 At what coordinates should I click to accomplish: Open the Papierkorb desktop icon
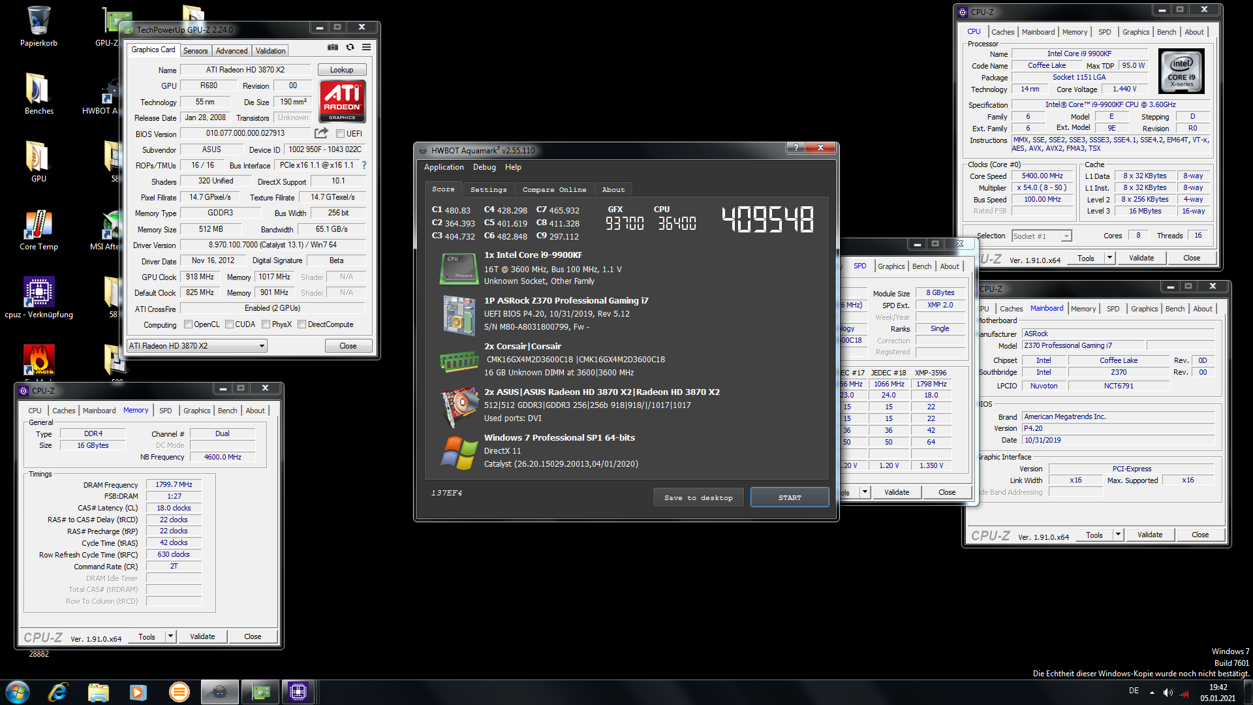(39, 26)
